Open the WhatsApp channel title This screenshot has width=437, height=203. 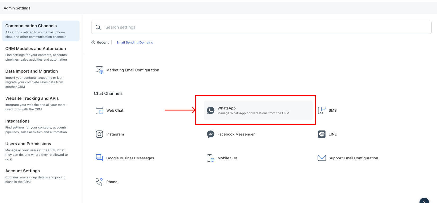click(226, 108)
